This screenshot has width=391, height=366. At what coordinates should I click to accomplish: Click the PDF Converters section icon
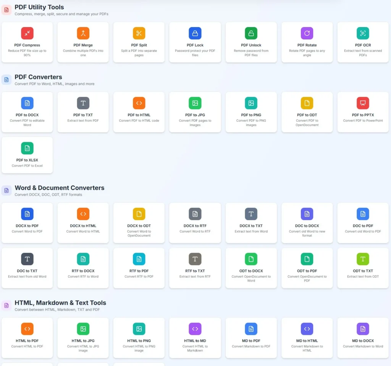coord(6,80)
